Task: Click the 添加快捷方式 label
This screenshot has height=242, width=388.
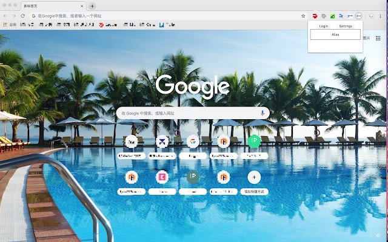Action: click(254, 192)
